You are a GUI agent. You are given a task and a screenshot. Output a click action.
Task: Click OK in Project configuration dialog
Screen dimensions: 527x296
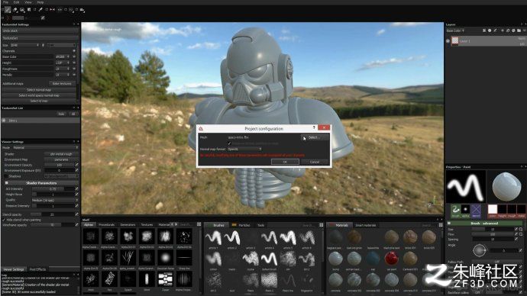285,162
